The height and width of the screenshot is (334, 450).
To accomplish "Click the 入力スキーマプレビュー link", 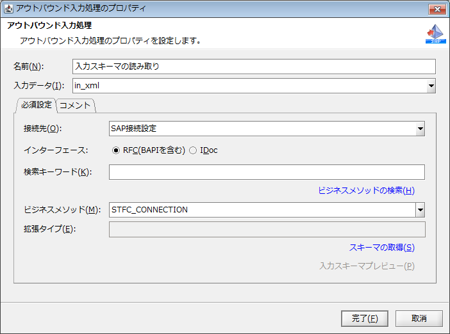I will click(367, 266).
